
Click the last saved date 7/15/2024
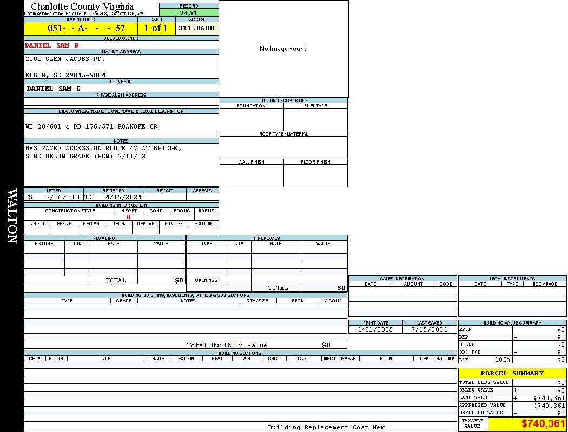[429, 329]
